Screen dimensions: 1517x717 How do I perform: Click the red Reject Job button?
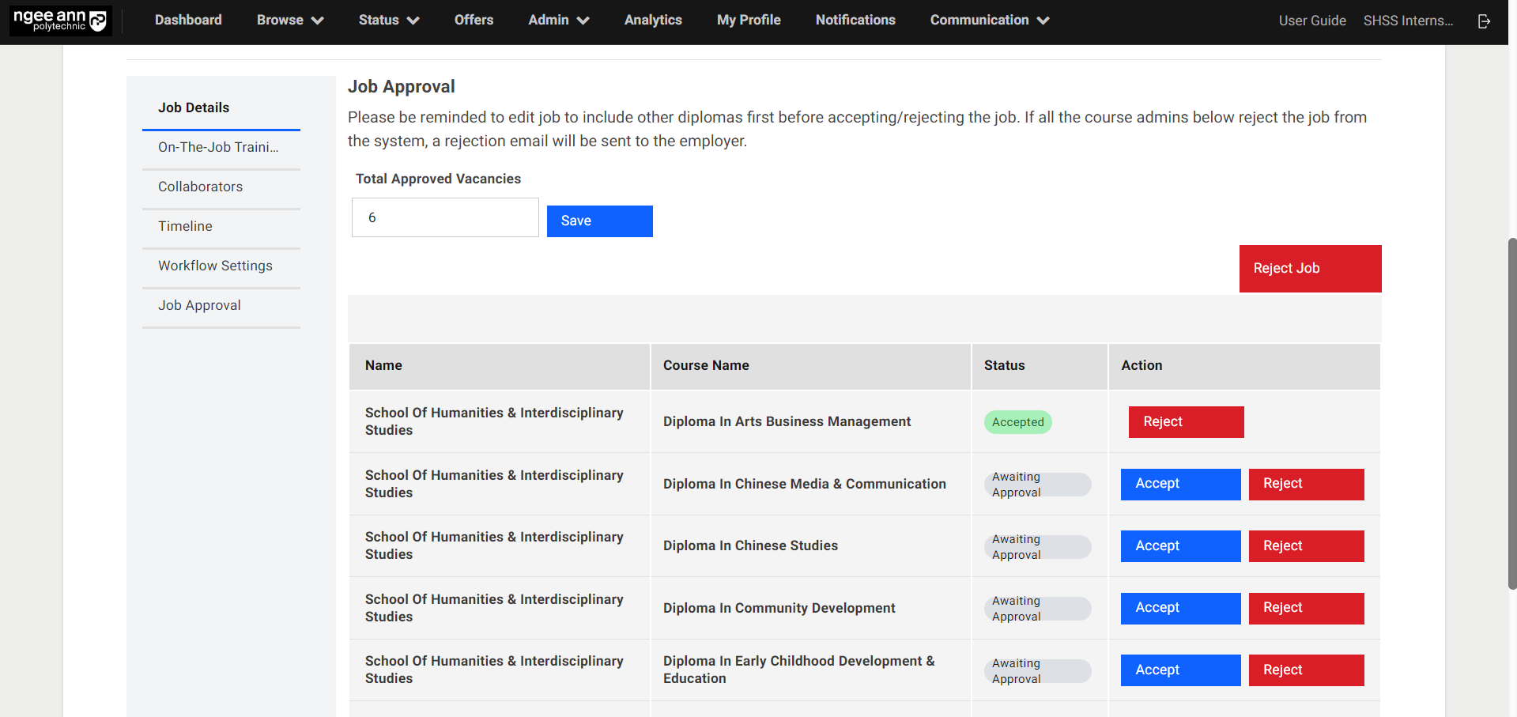[x=1309, y=269]
